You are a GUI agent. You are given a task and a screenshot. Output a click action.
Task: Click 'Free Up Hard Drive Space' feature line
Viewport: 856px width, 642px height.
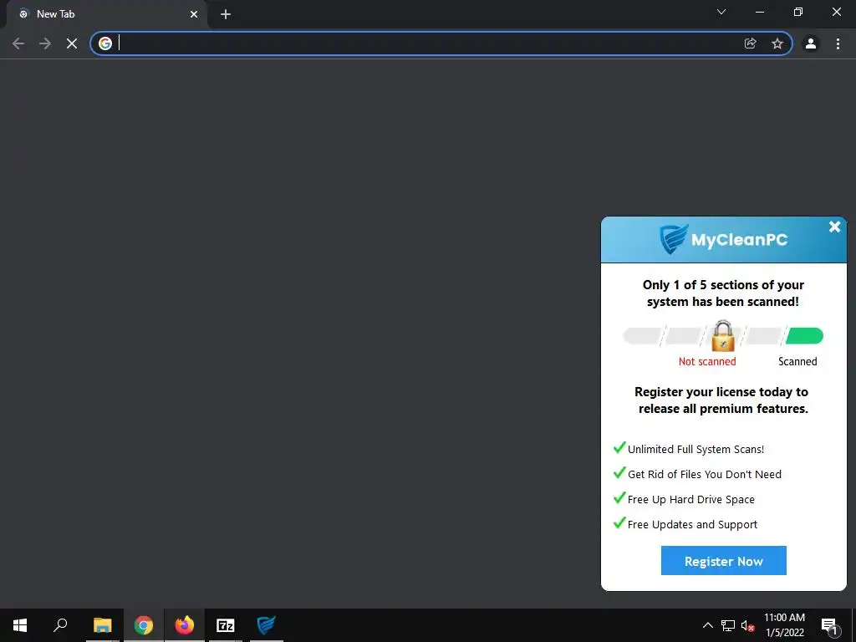pyautogui.click(x=690, y=500)
